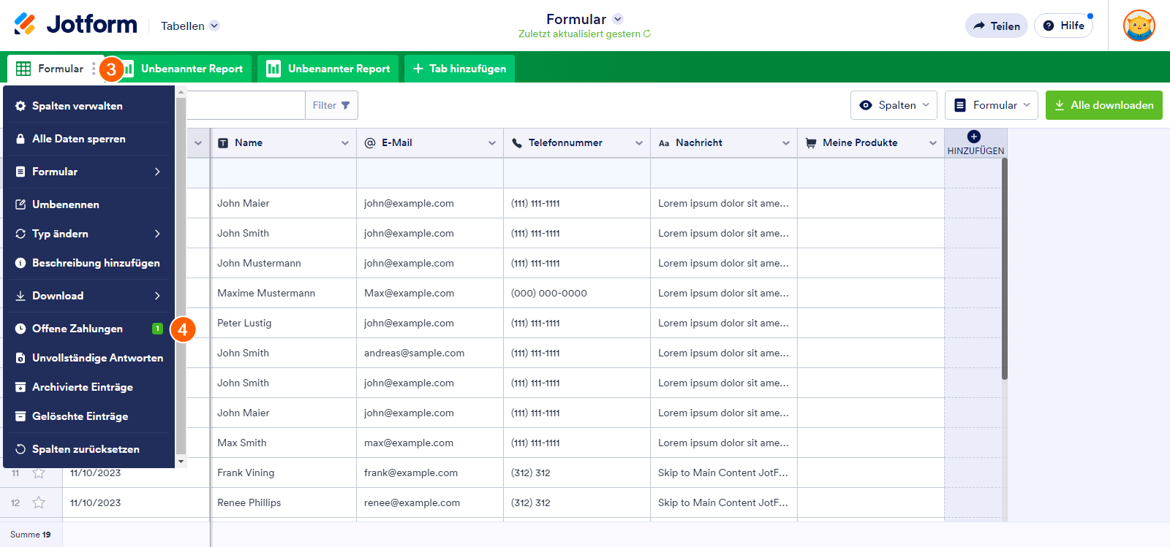This screenshot has height=547, width=1170.
Task: Open the user avatar profile menu
Action: click(1139, 26)
